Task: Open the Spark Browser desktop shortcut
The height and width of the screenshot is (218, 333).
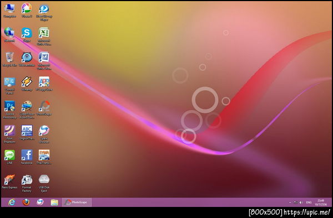Action: point(44,134)
